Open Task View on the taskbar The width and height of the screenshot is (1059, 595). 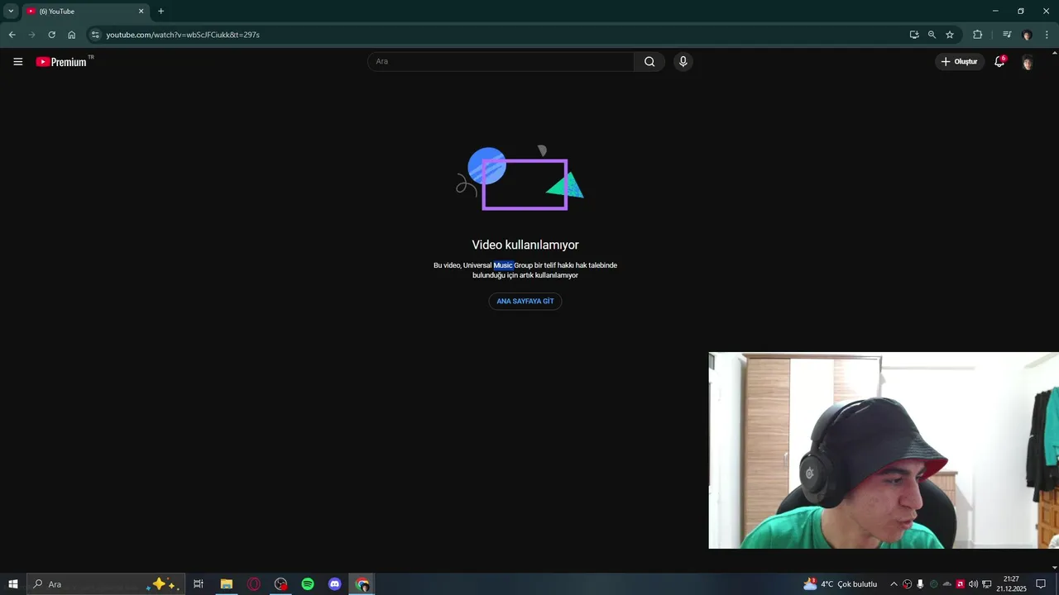(199, 584)
